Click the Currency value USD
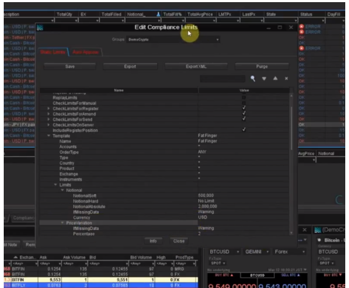Image resolution: width=349 pixels, height=288 pixels. (203, 217)
